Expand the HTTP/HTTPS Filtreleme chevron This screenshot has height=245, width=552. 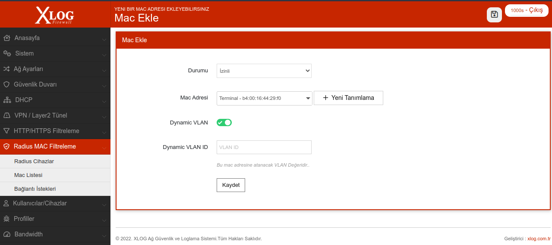(x=104, y=132)
